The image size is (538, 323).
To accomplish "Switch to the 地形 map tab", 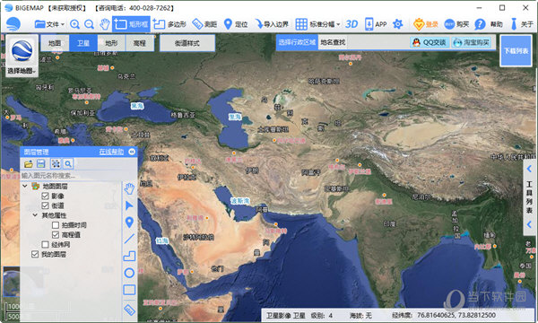I will click(x=111, y=43).
